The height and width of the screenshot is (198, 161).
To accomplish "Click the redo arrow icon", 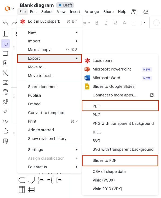I will click(14, 23).
